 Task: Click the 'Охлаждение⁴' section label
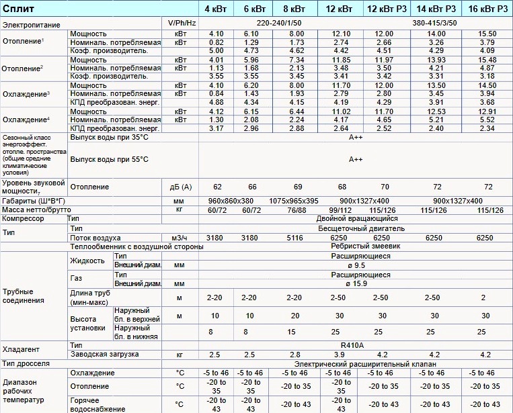coord(26,120)
